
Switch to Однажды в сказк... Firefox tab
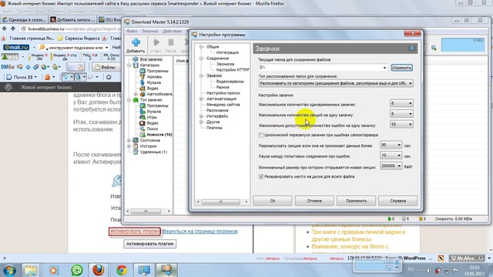24,19
